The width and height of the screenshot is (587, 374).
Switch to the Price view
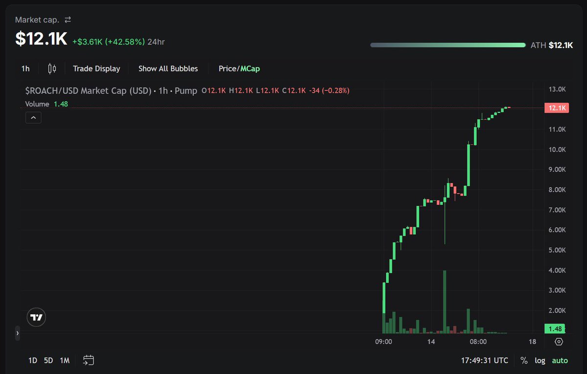pyautogui.click(x=227, y=68)
